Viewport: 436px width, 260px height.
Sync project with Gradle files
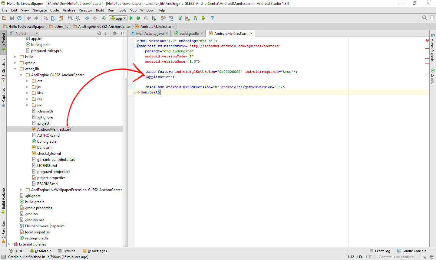tap(180, 18)
